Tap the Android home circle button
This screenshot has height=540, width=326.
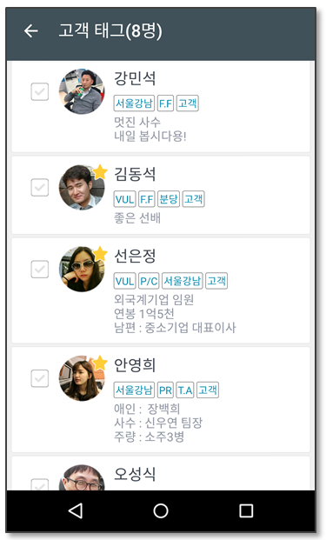(161, 510)
